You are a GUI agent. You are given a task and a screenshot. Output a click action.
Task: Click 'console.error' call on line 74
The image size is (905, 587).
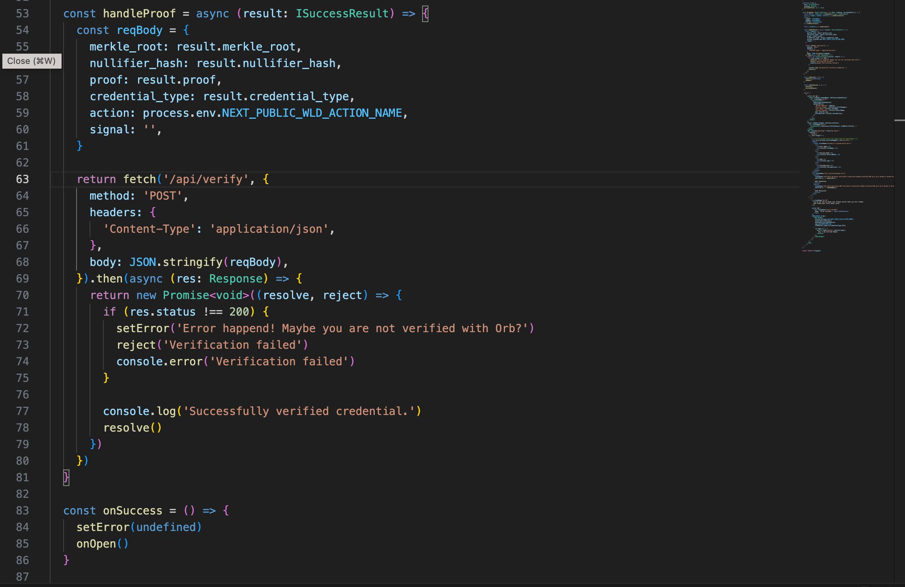coord(159,361)
